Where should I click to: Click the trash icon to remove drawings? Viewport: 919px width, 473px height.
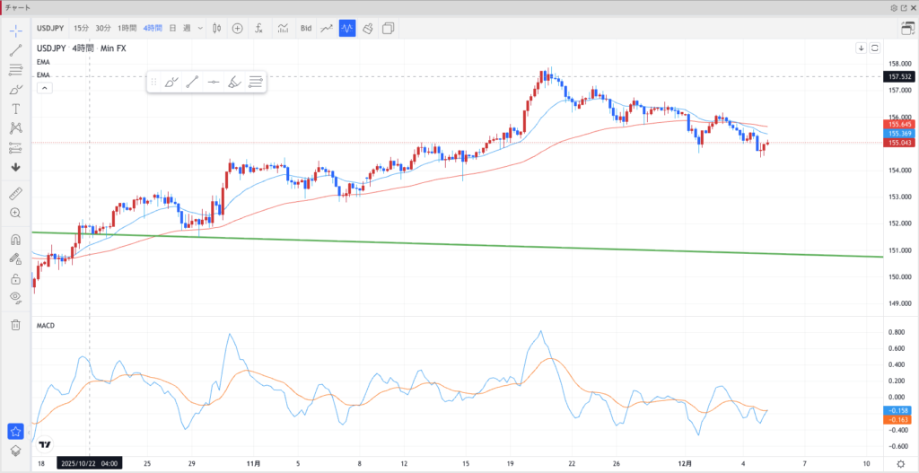[x=15, y=324]
